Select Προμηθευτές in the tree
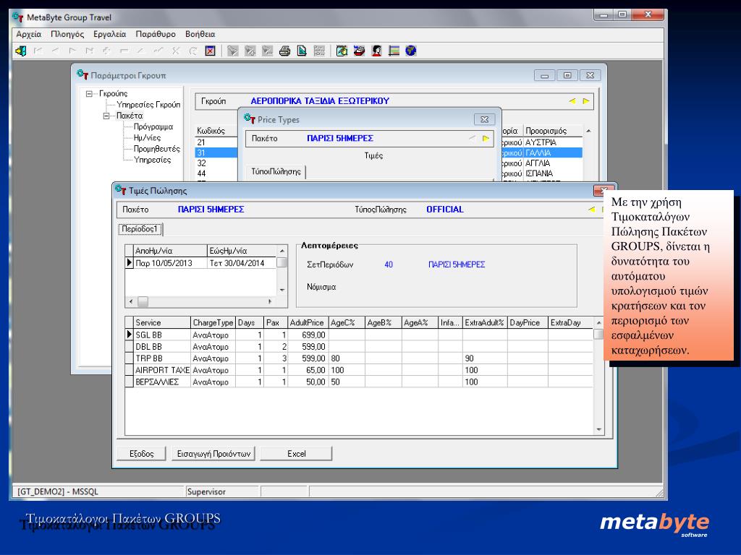Screen dimensions: 741x555 click(156, 149)
